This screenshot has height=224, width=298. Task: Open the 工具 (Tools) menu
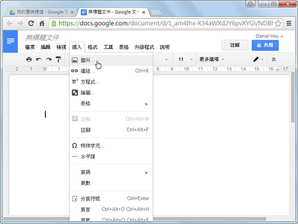108,47
